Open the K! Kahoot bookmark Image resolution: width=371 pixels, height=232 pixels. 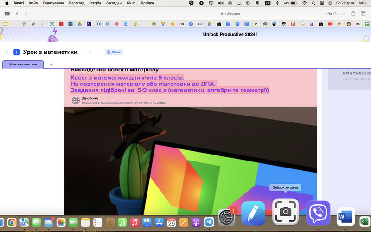point(89,24)
